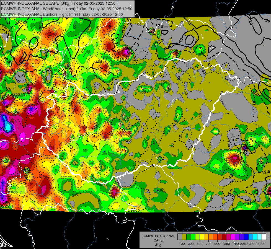Click the gray swatch in the CAPE legend
Screen dimensions: 271x249
coord(180,237)
